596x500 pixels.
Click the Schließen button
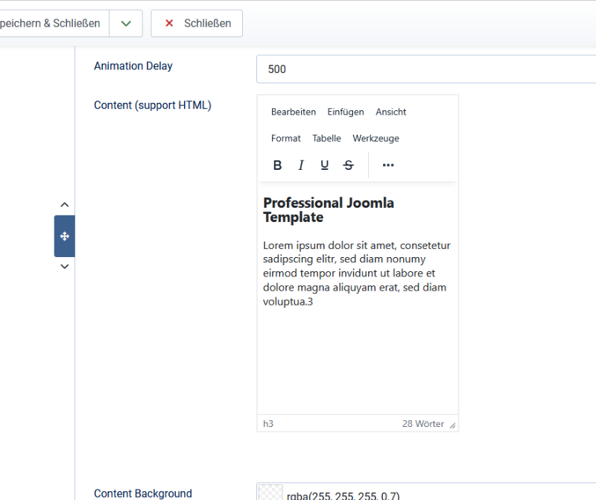(197, 23)
